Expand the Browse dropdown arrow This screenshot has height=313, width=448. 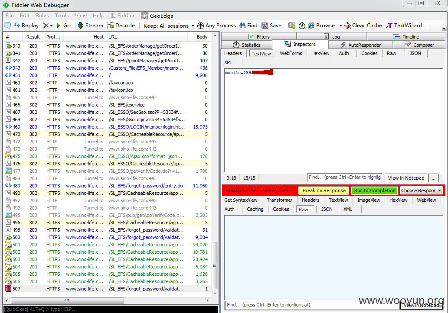[x=340, y=26]
